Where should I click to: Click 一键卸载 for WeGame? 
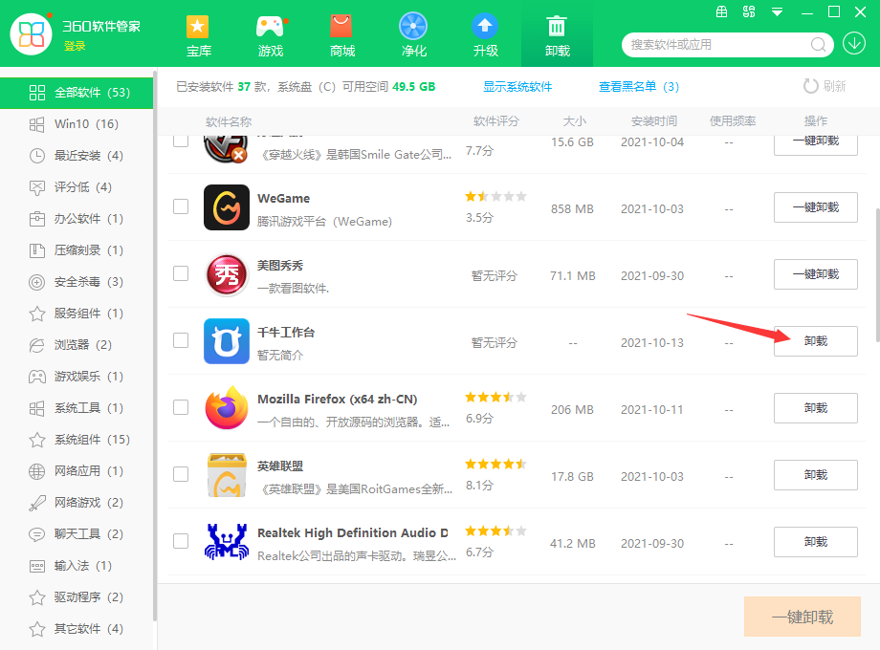[x=816, y=207]
